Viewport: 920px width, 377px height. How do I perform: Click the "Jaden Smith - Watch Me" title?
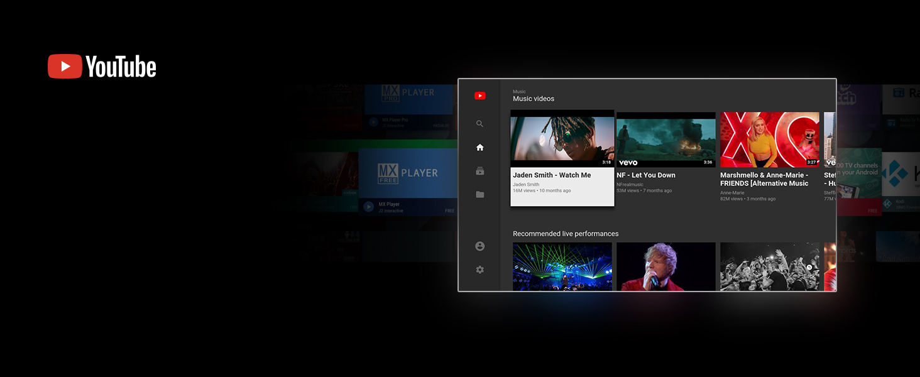click(x=552, y=175)
